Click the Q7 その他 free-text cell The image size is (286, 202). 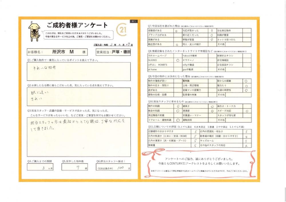[238, 44]
